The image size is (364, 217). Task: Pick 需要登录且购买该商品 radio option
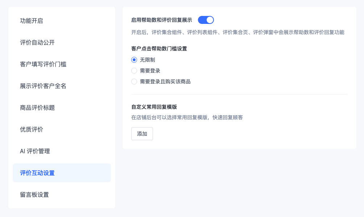[x=134, y=82]
